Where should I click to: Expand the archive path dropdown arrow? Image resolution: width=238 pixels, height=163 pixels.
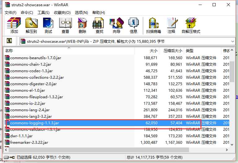(x=232, y=41)
